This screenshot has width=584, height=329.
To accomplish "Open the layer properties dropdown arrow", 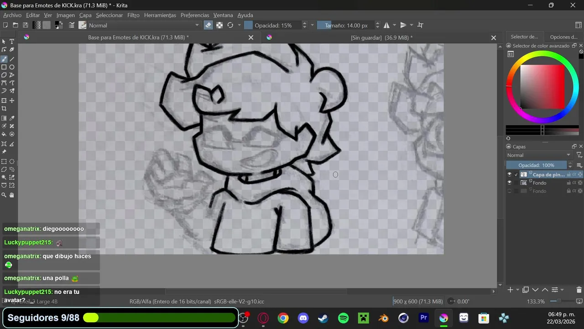I will click(562, 290).
